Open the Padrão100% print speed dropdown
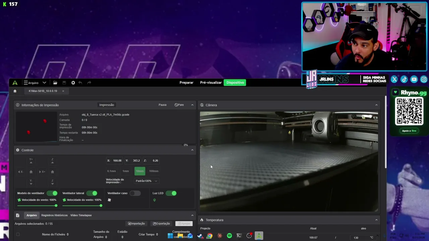This screenshot has height=241, width=429. tap(146, 181)
